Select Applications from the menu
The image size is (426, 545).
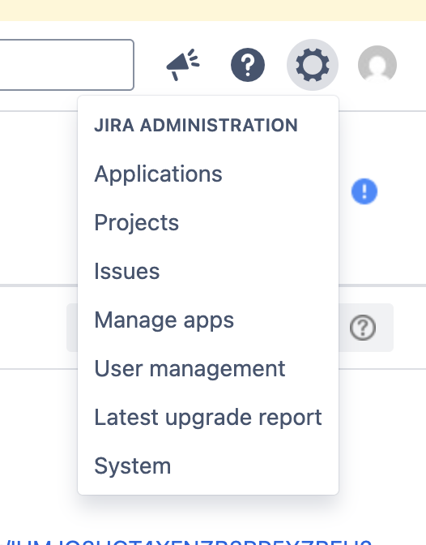click(208, 174)
